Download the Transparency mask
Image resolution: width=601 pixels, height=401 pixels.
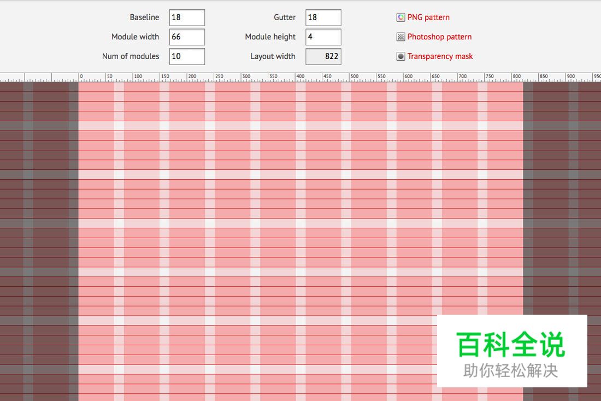coord(439,56)
